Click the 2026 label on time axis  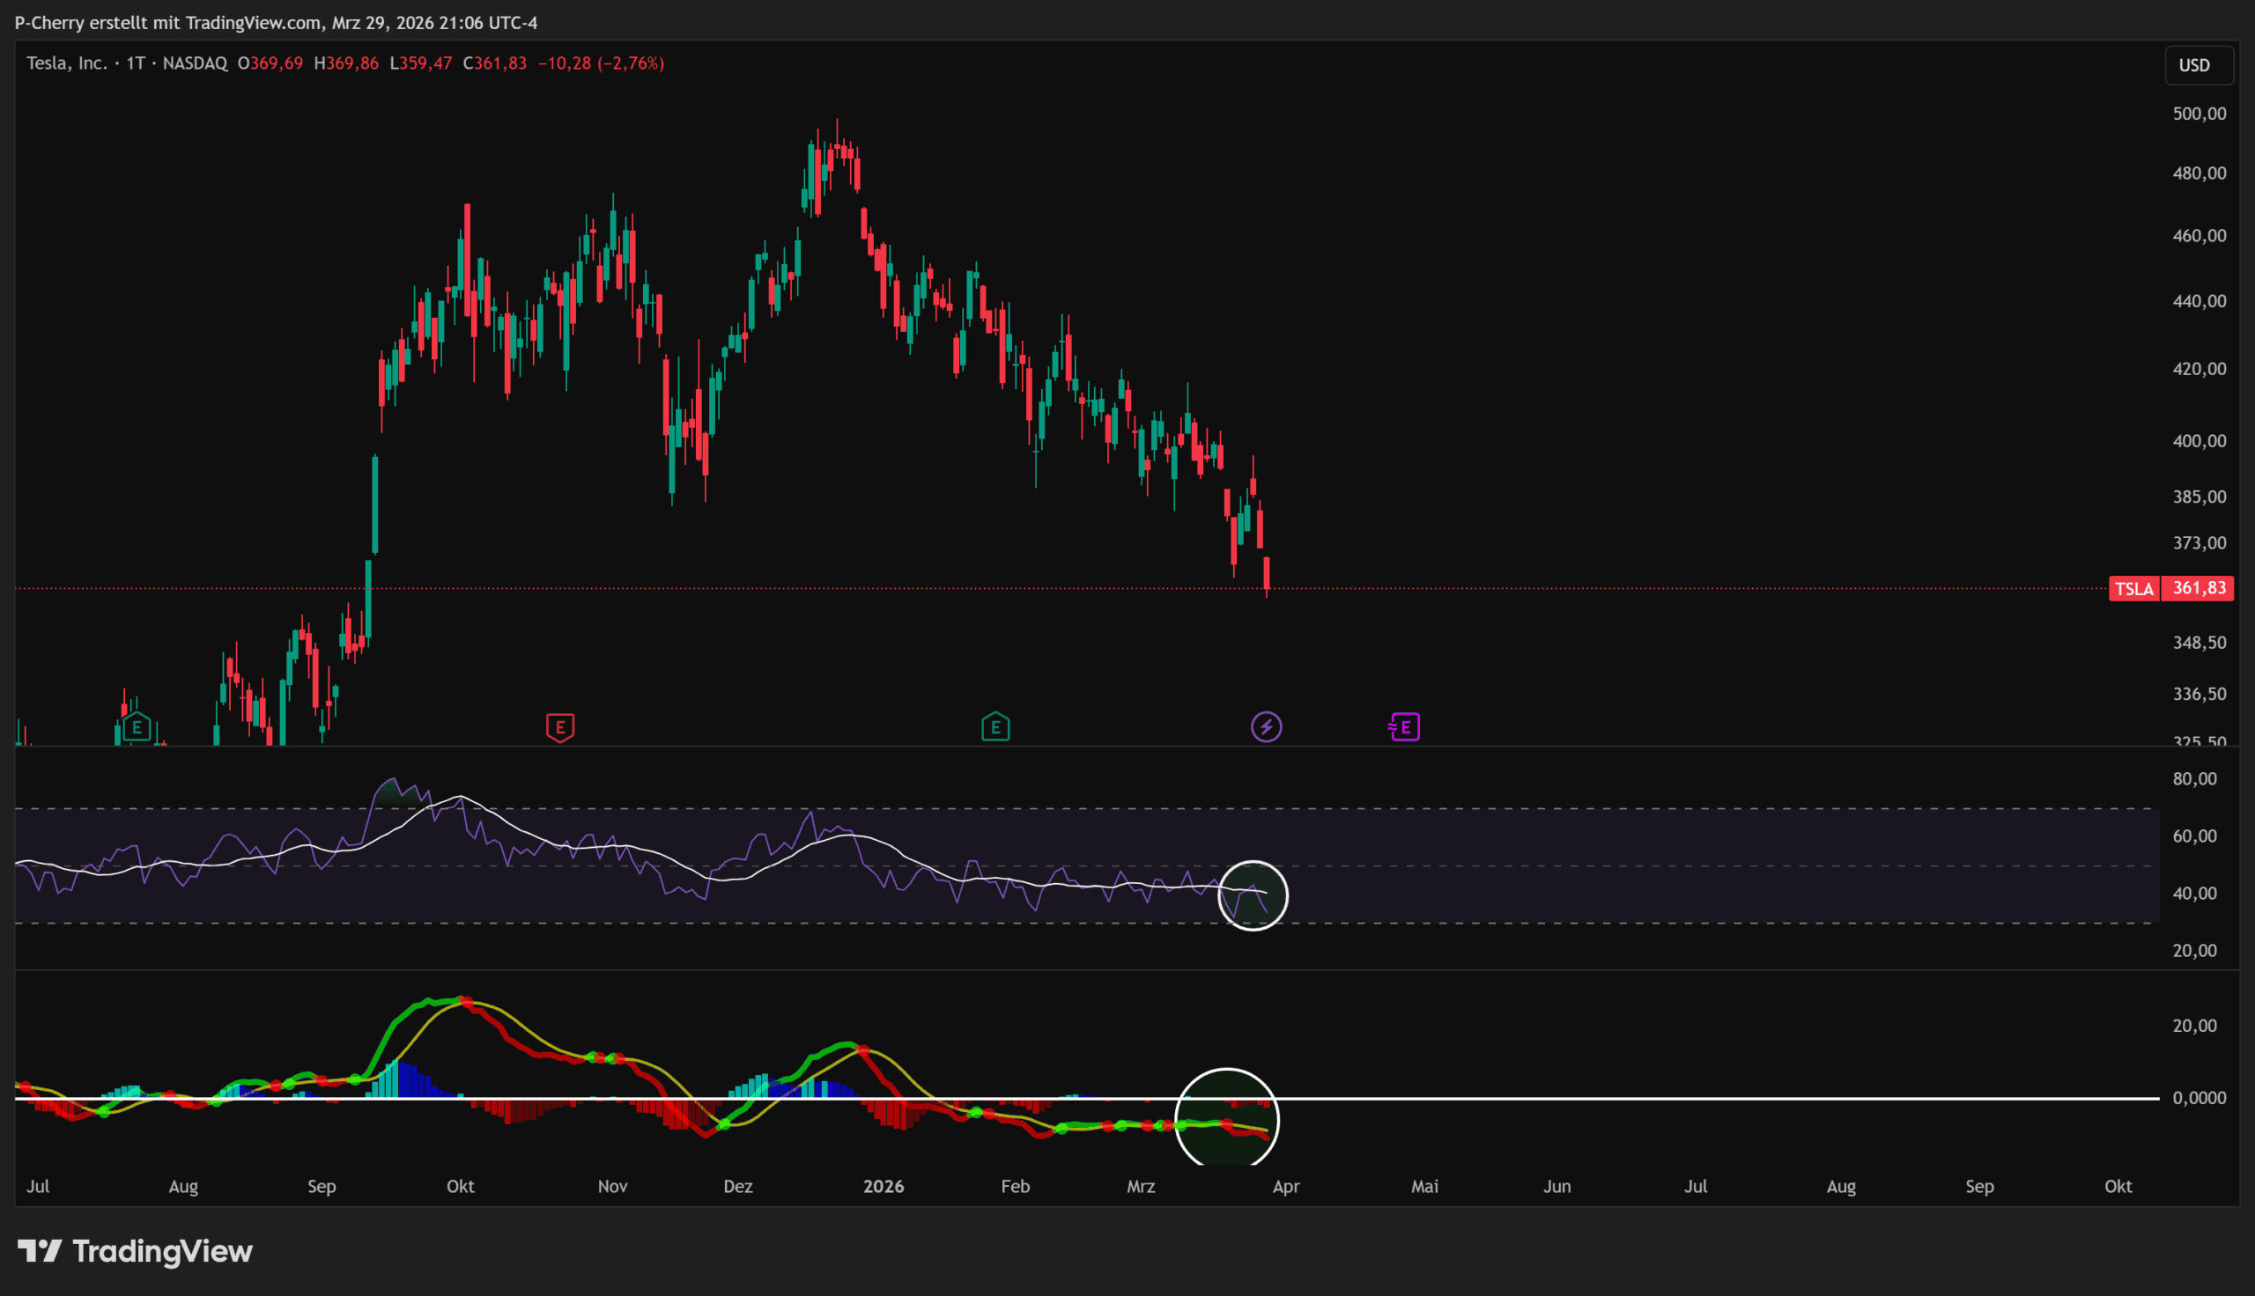coord(884,1187)
